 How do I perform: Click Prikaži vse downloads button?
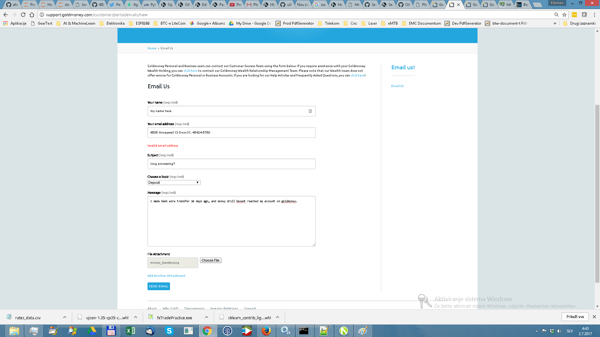coord(575,317)
